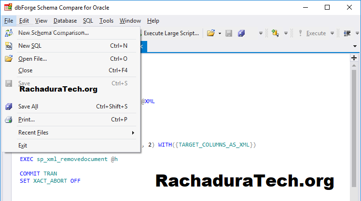Open the Help menu
Screen dimensions: 361x201
point(153,21)
